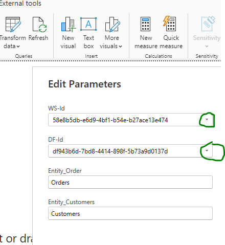Click the Entity_Order parameter label
This screenshot has height=245, width=225.
[x=65, y=171]
